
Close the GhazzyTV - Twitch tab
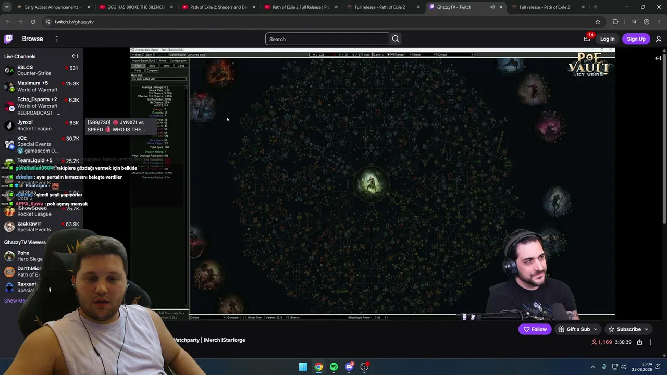(501, 7)
